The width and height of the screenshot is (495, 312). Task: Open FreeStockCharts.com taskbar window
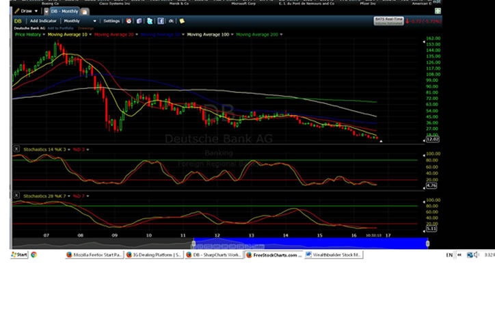275,255
